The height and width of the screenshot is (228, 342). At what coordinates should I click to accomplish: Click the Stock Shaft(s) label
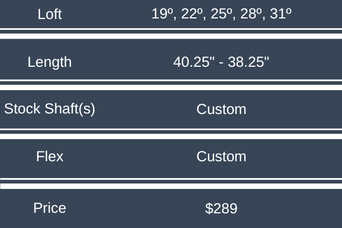point(50,109)
